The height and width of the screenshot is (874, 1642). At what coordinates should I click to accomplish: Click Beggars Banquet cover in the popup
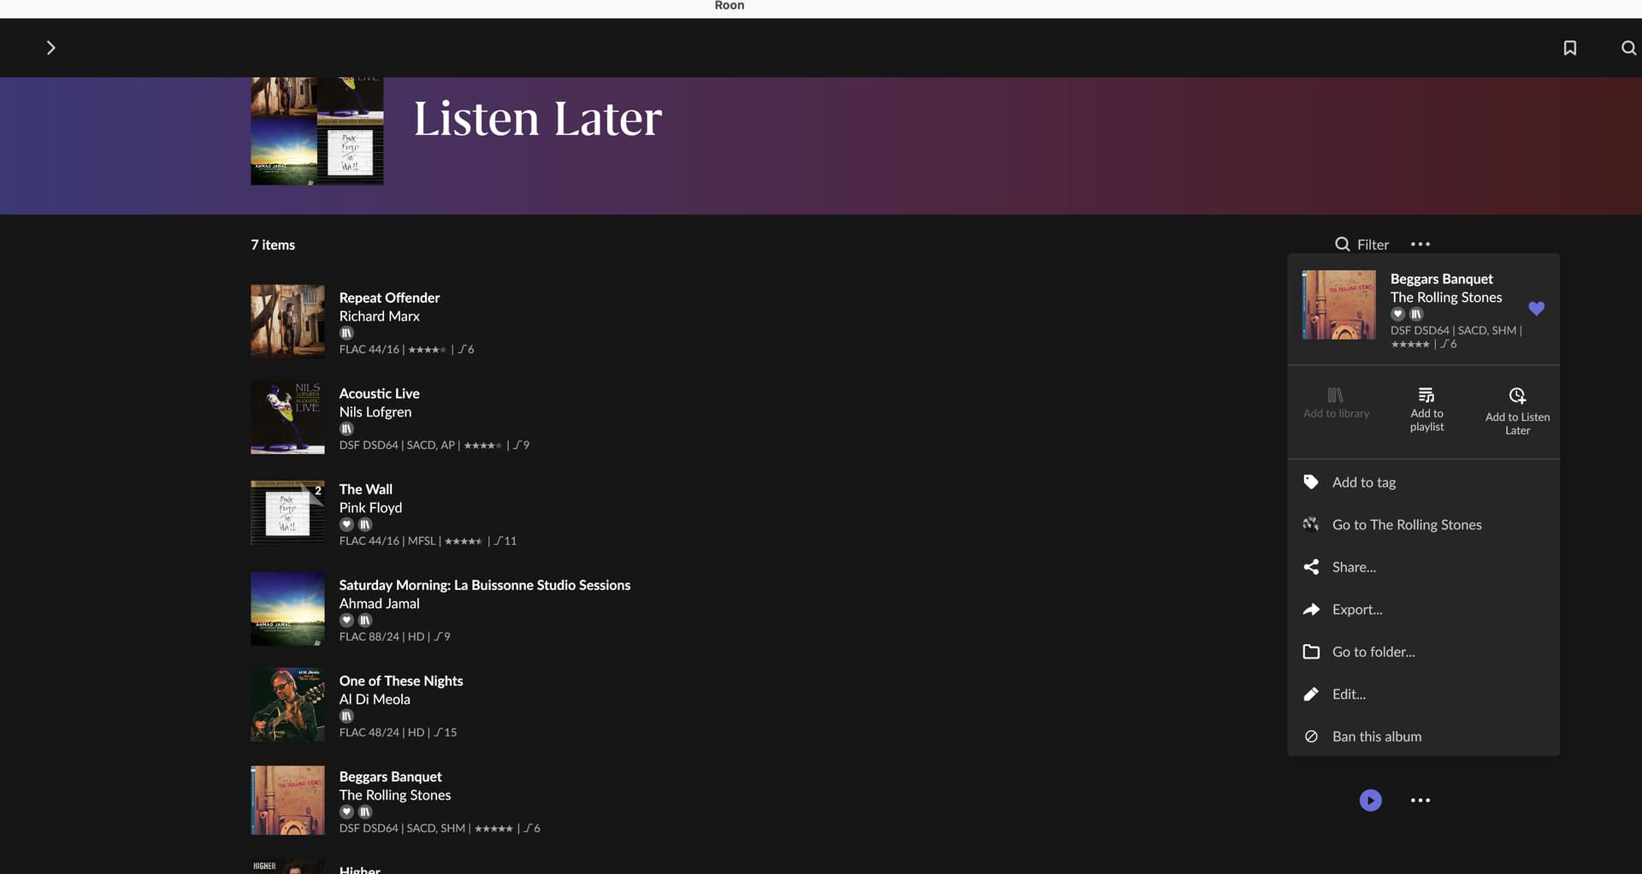tap(1338, 305)
